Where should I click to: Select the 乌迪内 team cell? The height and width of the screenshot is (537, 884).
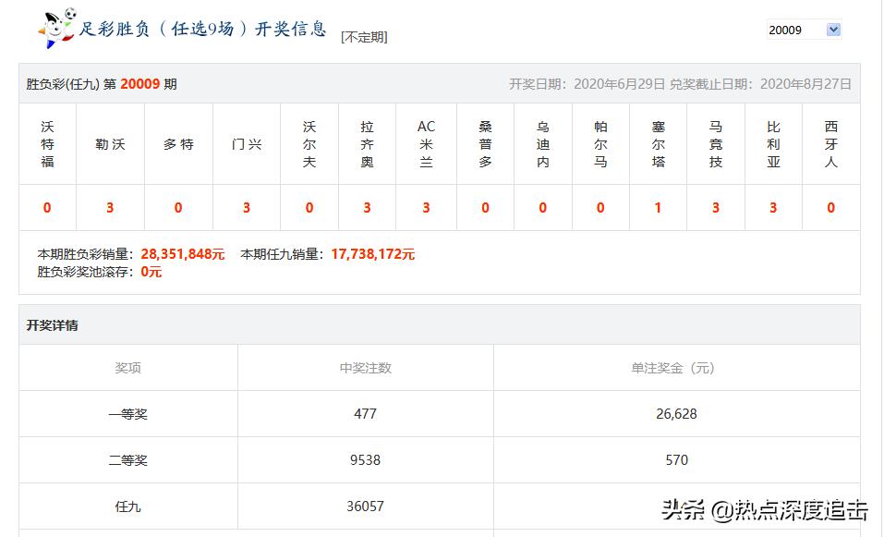tap(543, 144)
